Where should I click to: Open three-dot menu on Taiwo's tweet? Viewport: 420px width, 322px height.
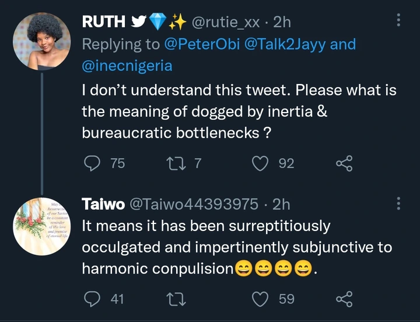[398, 204]
